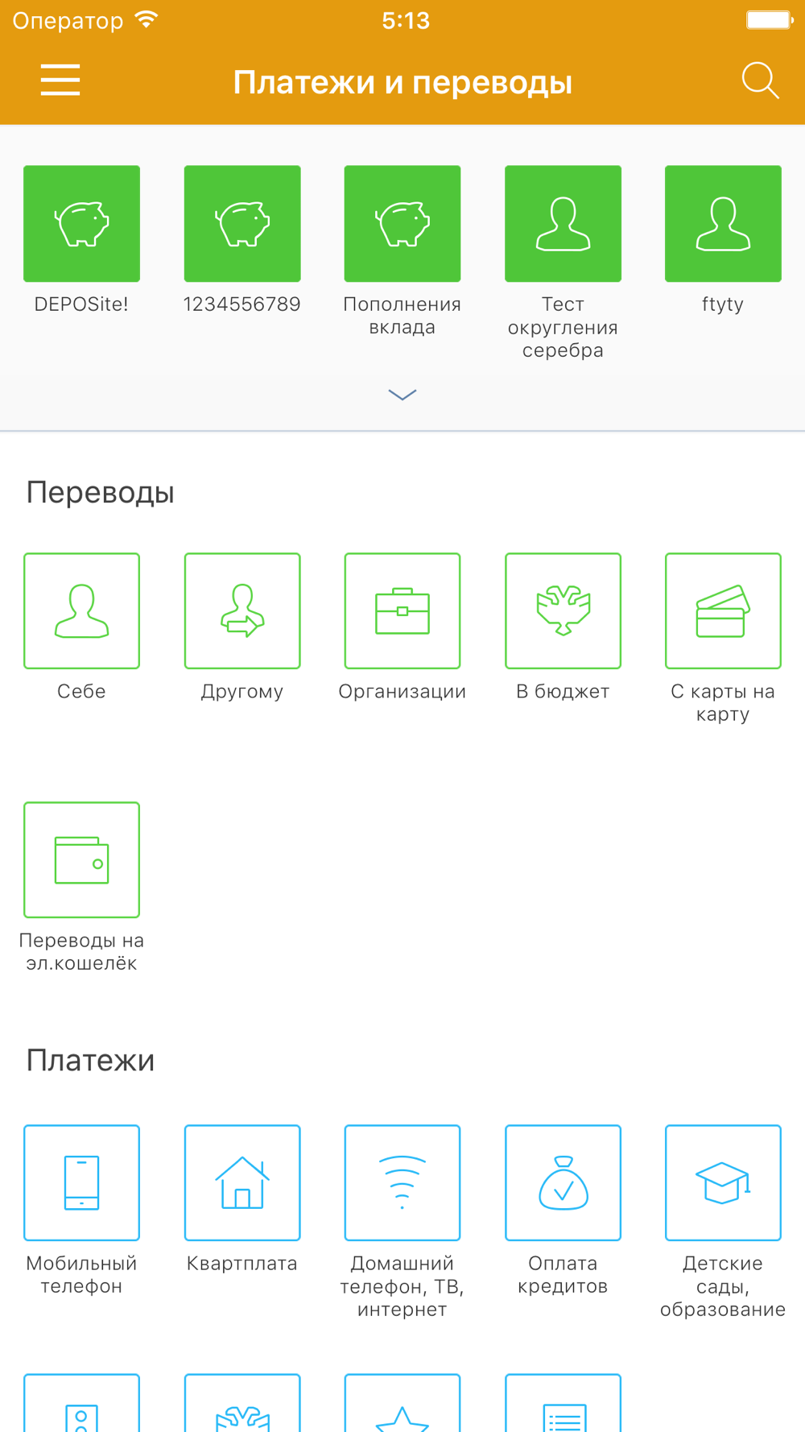Click the Платежи и переводы title
The image size is (805, 1432).
[x=402, y=82]
